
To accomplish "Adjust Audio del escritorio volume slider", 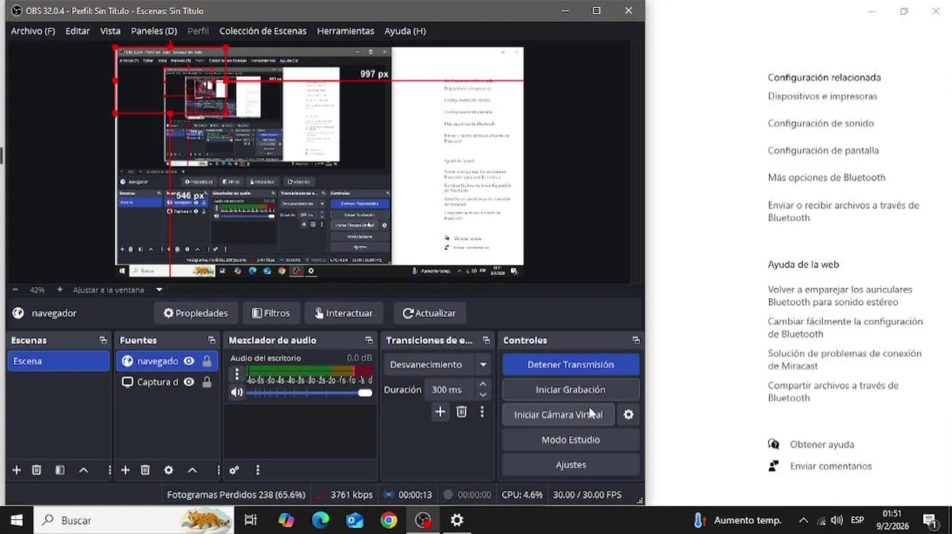I will [x=309, y=392].
